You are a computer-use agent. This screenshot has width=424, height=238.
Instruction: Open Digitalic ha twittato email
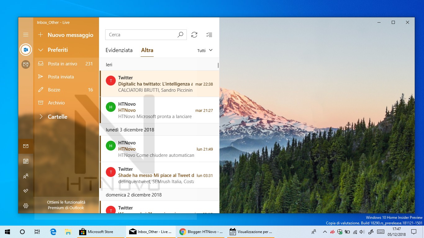pos(160,84)
